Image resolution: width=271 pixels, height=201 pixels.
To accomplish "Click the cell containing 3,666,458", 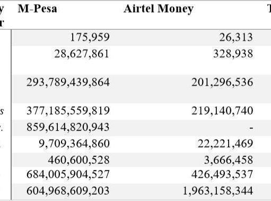I will (229, 160).
